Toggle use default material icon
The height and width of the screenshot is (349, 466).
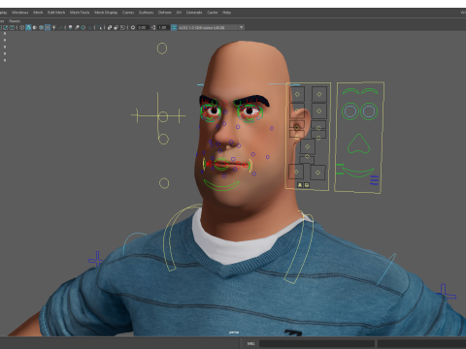pyautogui.click(x=35, y=27)
